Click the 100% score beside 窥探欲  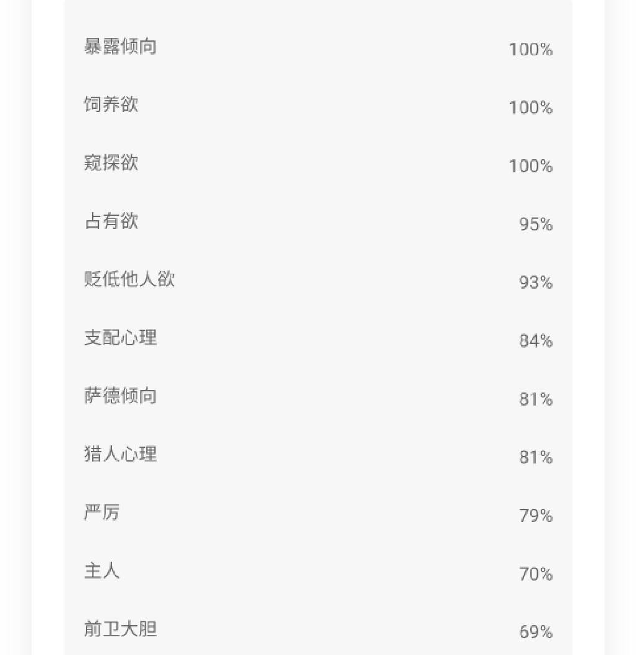point(531,166)
